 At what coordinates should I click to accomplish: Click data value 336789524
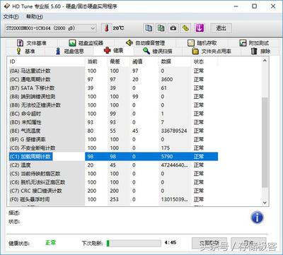click(x=174, y=131)
